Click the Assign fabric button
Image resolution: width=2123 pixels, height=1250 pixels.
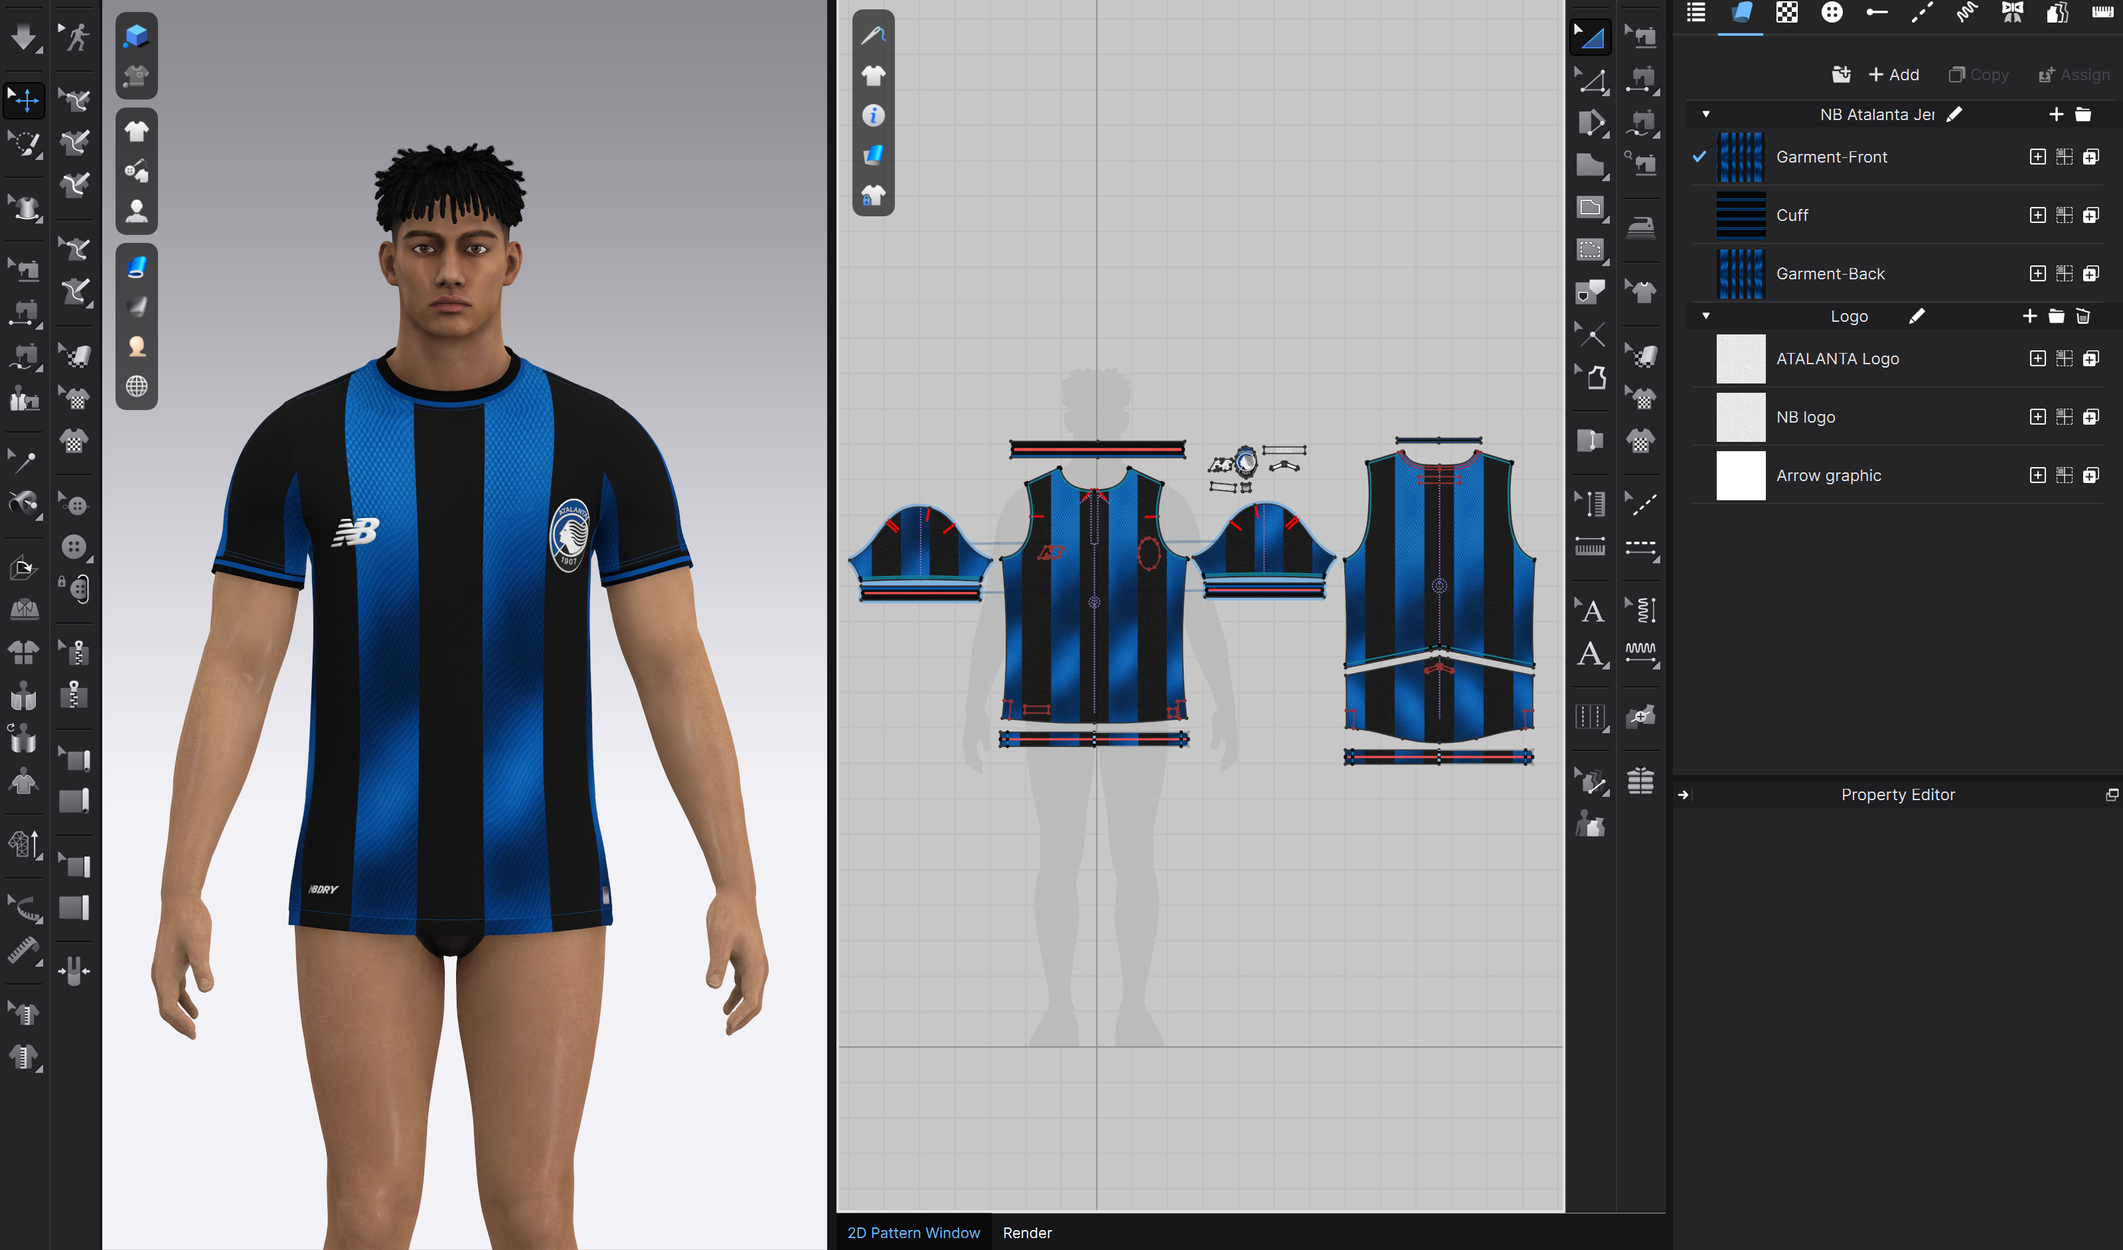[x=2073, y=75]
